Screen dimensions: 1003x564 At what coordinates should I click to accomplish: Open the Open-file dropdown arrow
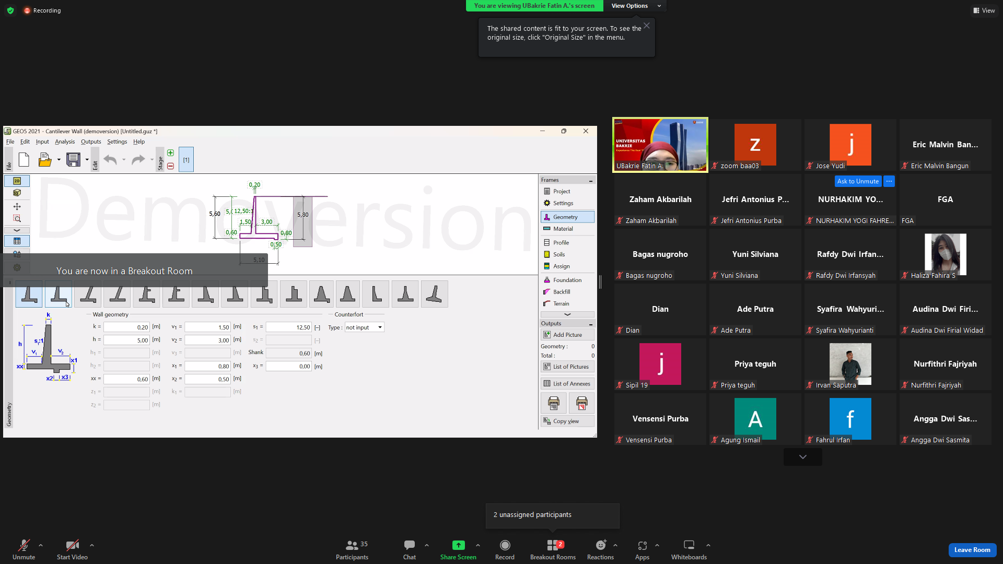point(59,160)
